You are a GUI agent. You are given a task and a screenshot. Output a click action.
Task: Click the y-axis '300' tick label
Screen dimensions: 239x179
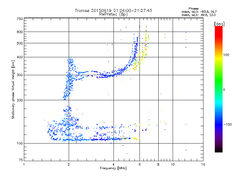click(20, 75)
